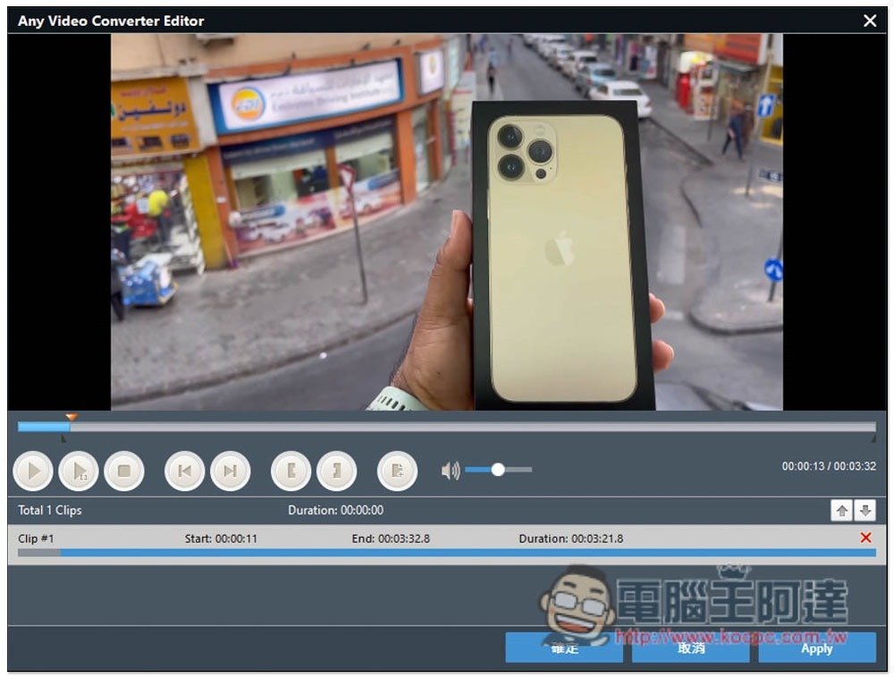894x679 pixels.
Task: Delete Clip #1 with red X
Action: coord(865,538)
